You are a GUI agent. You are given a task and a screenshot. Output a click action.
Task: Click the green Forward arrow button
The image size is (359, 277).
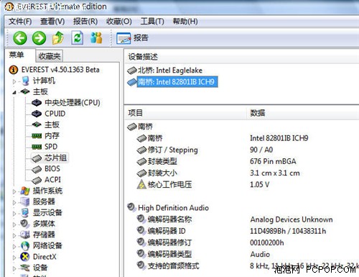pyautogui.click(x=39, y=38)
